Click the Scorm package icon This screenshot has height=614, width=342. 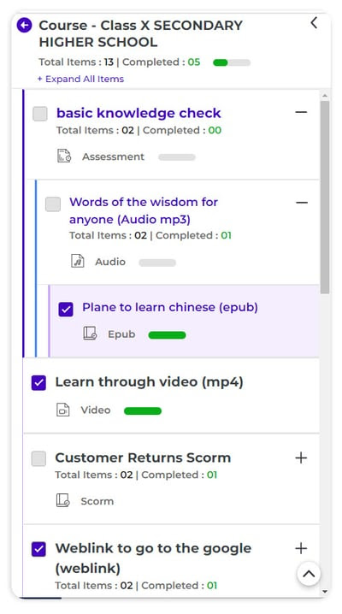point(63,501)
